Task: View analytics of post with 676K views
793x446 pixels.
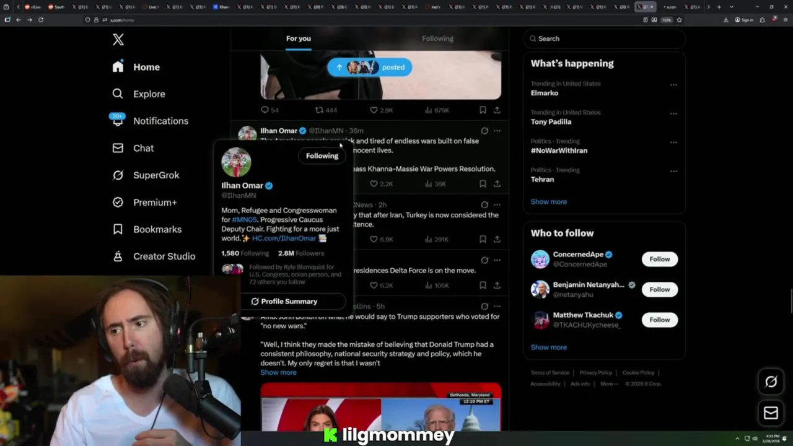Action: pyautogui.click(x=437, y=110)
